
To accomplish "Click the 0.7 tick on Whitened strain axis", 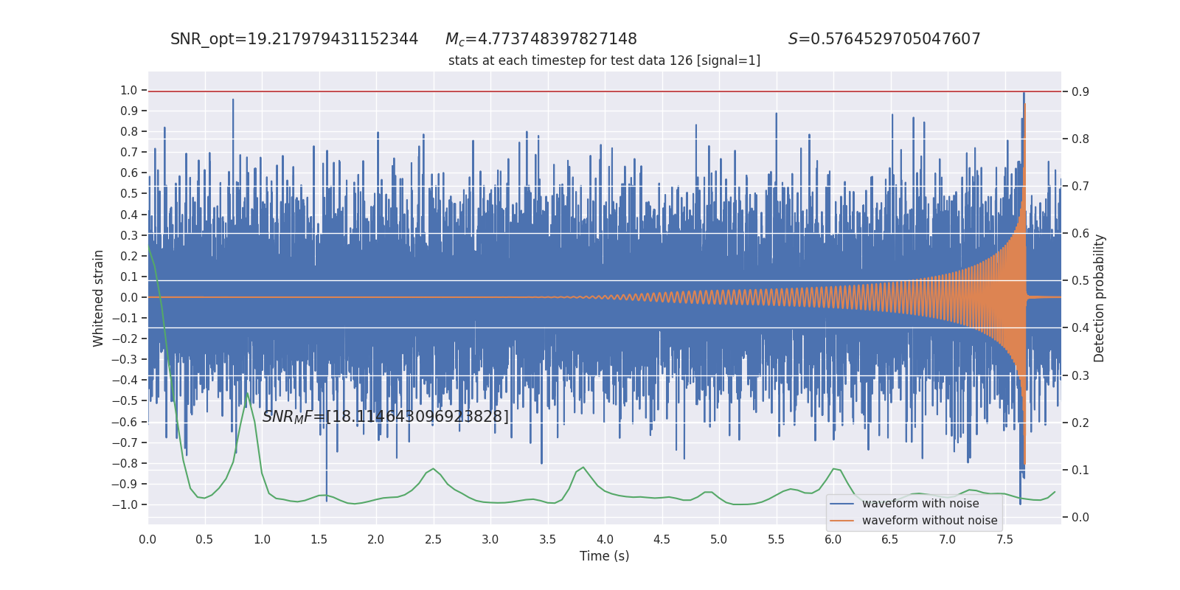I will (129, 152).
